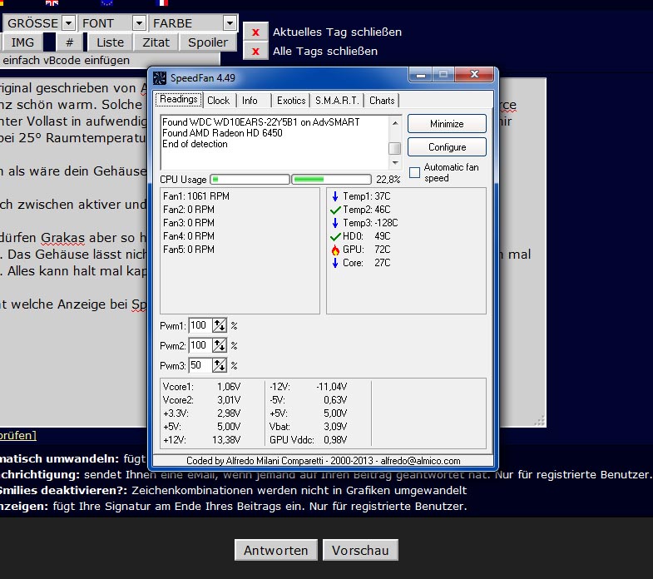Click the Vorschau button

click(x=360, y=550)
